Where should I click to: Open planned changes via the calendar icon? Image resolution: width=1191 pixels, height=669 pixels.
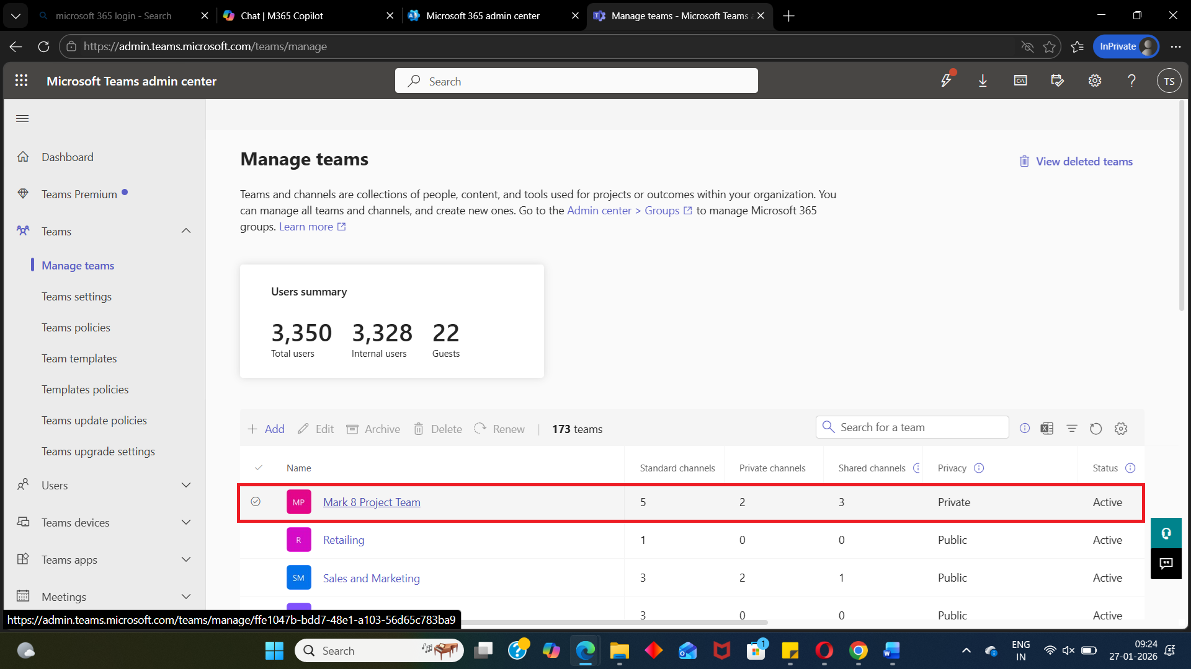pos(1057,81)
